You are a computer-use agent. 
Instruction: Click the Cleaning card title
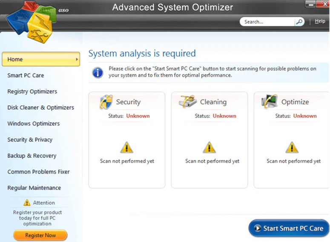[x=213, y=102]
